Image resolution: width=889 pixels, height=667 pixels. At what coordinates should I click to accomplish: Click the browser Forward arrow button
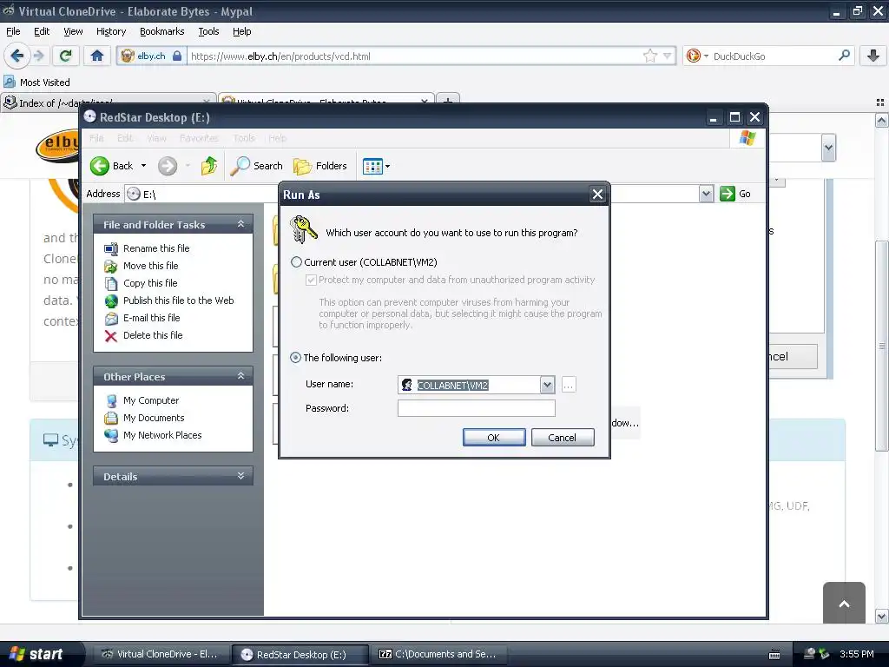pos(39,56)
